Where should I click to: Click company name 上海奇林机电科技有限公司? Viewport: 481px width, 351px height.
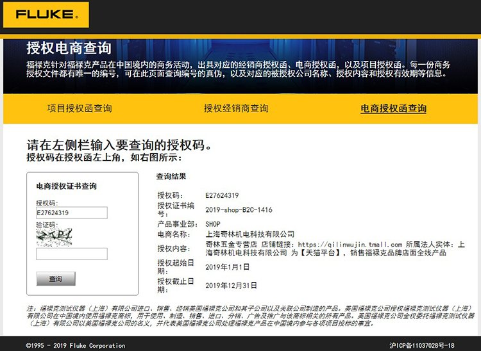(250, 234)
